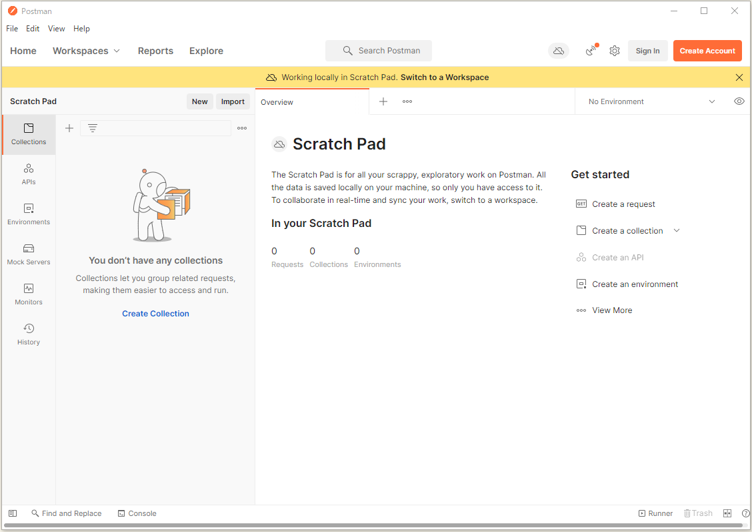Click Create Account
Image resolution: width=752 pixels, height=532 pixels.
[x=707, y=50]
